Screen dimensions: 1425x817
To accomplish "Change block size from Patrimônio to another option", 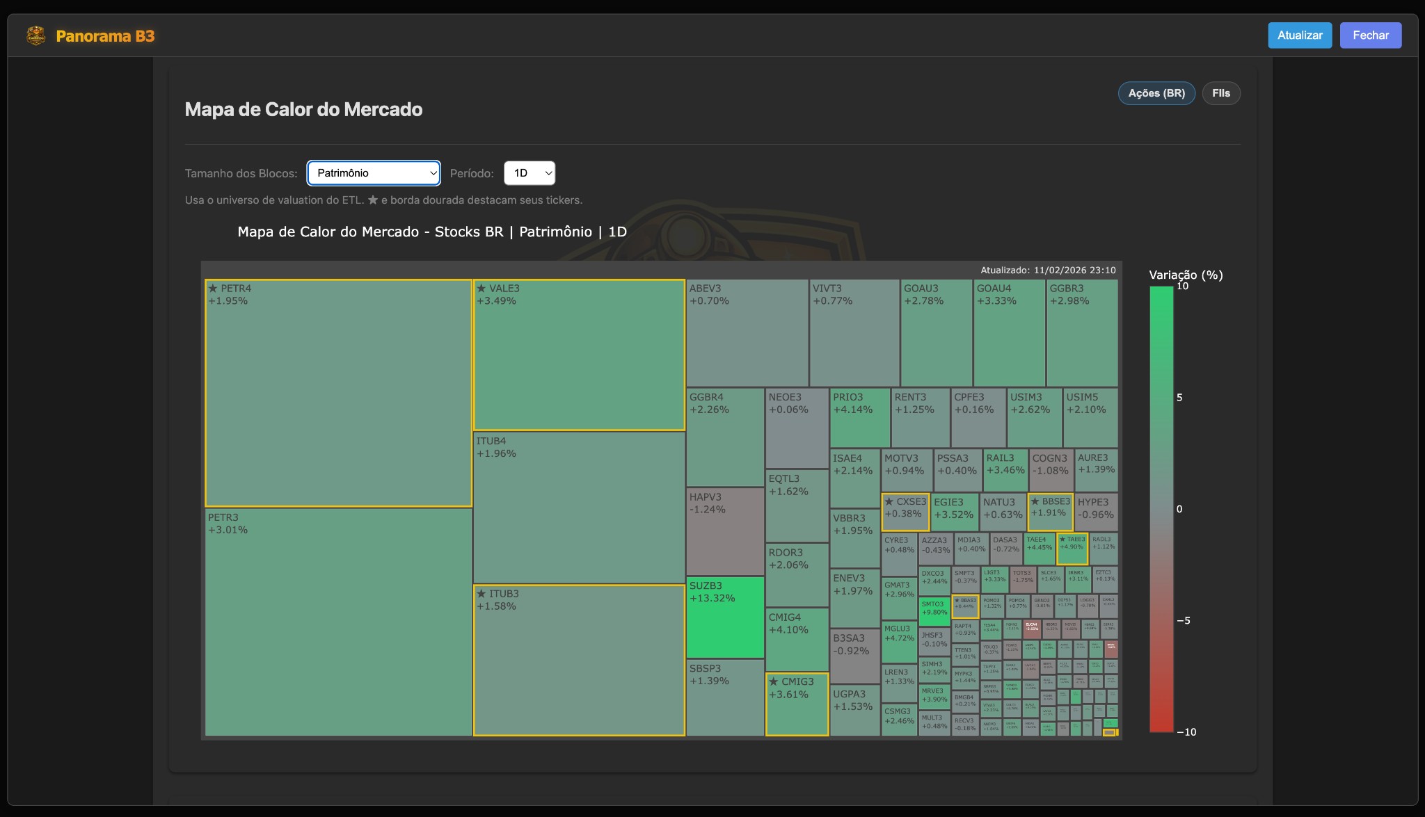I will tap(374, 173).
